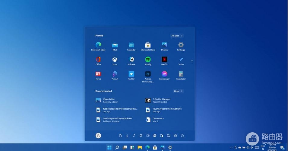Expand the All apps list
This screenshot has width=288, height=151.
pos(177,36)
